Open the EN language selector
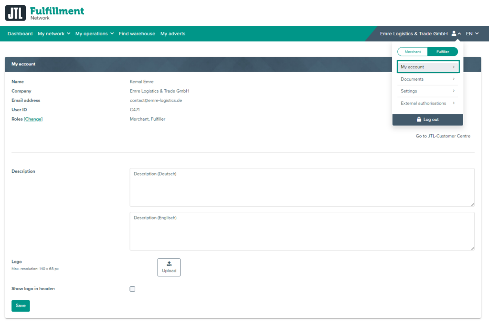 [x=472, y=34]
